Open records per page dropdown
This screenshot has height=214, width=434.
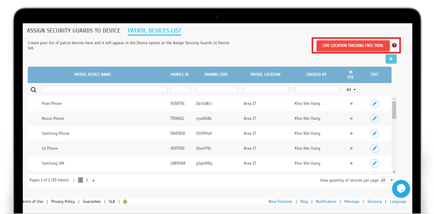point(387,180)
